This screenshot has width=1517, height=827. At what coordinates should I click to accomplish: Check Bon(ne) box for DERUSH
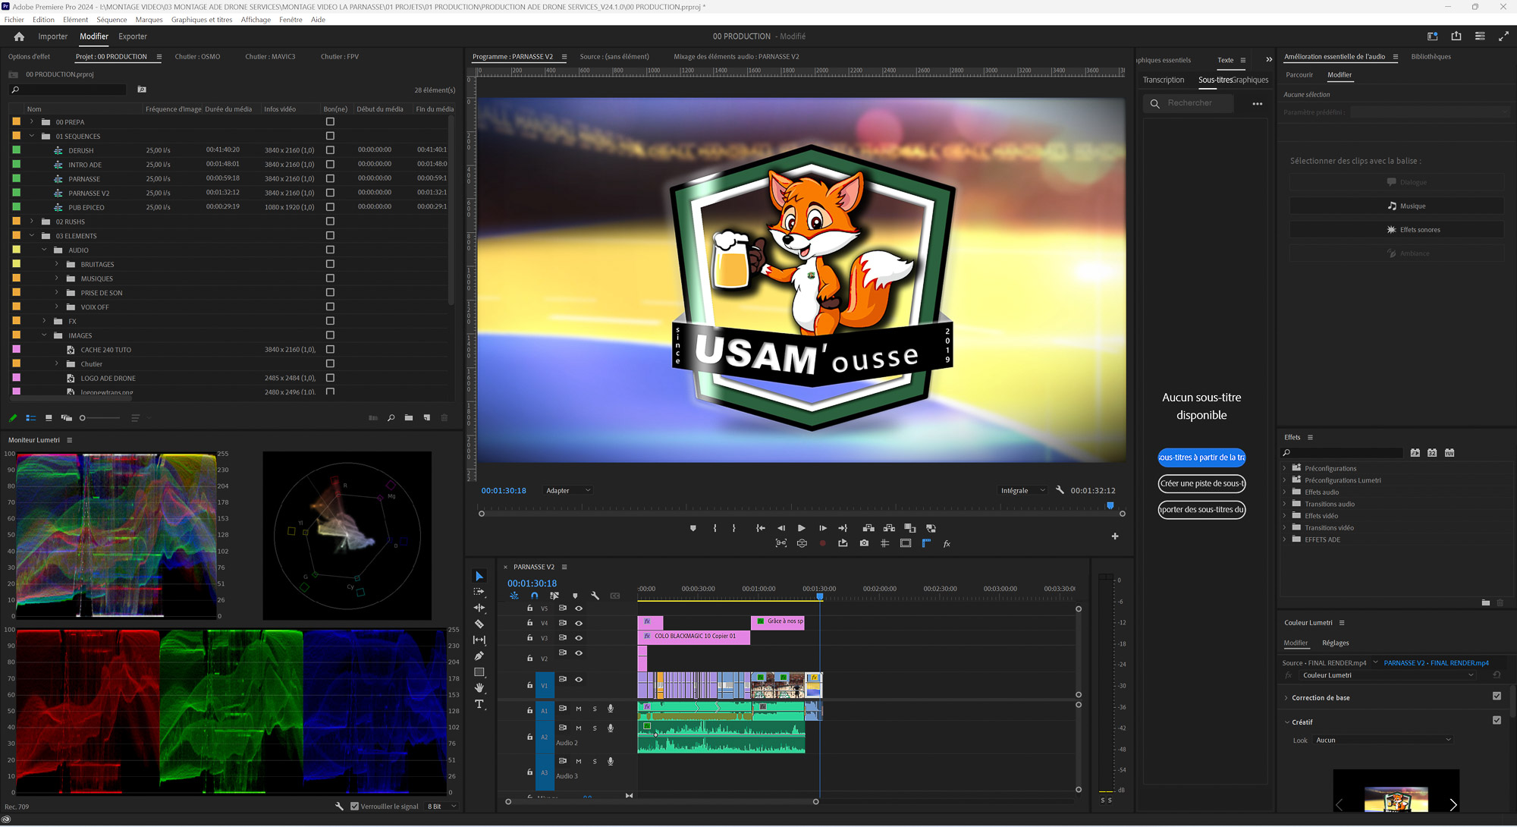coord(330,150)
